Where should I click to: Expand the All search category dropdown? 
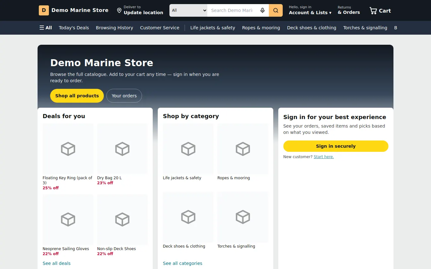(188, 10)
